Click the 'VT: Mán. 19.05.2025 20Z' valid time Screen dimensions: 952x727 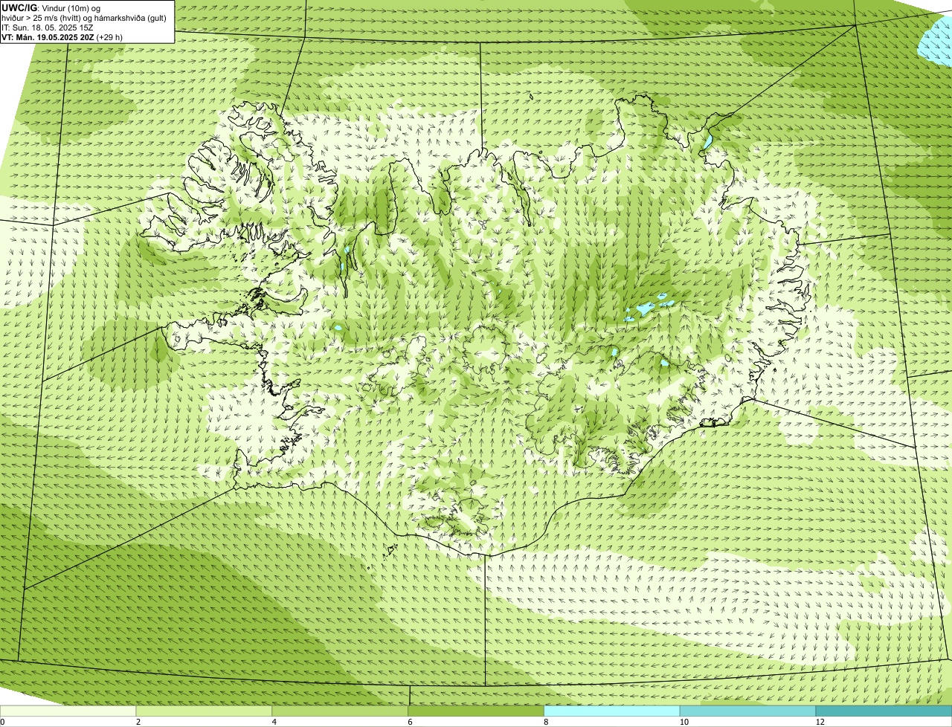tap(47, 36)
